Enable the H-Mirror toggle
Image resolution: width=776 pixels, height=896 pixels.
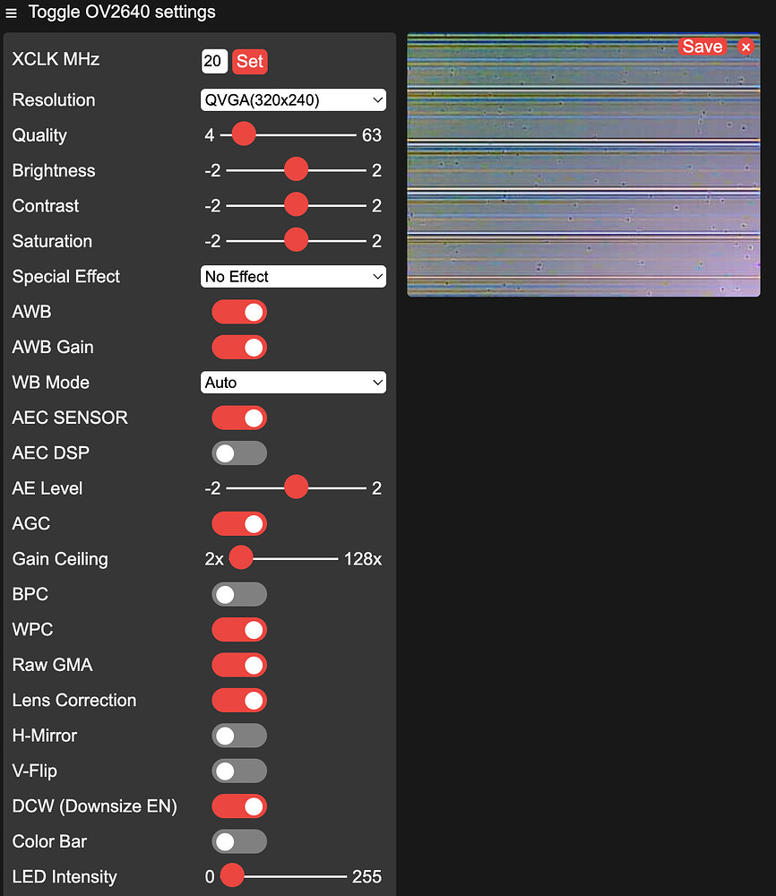point(239,735)
